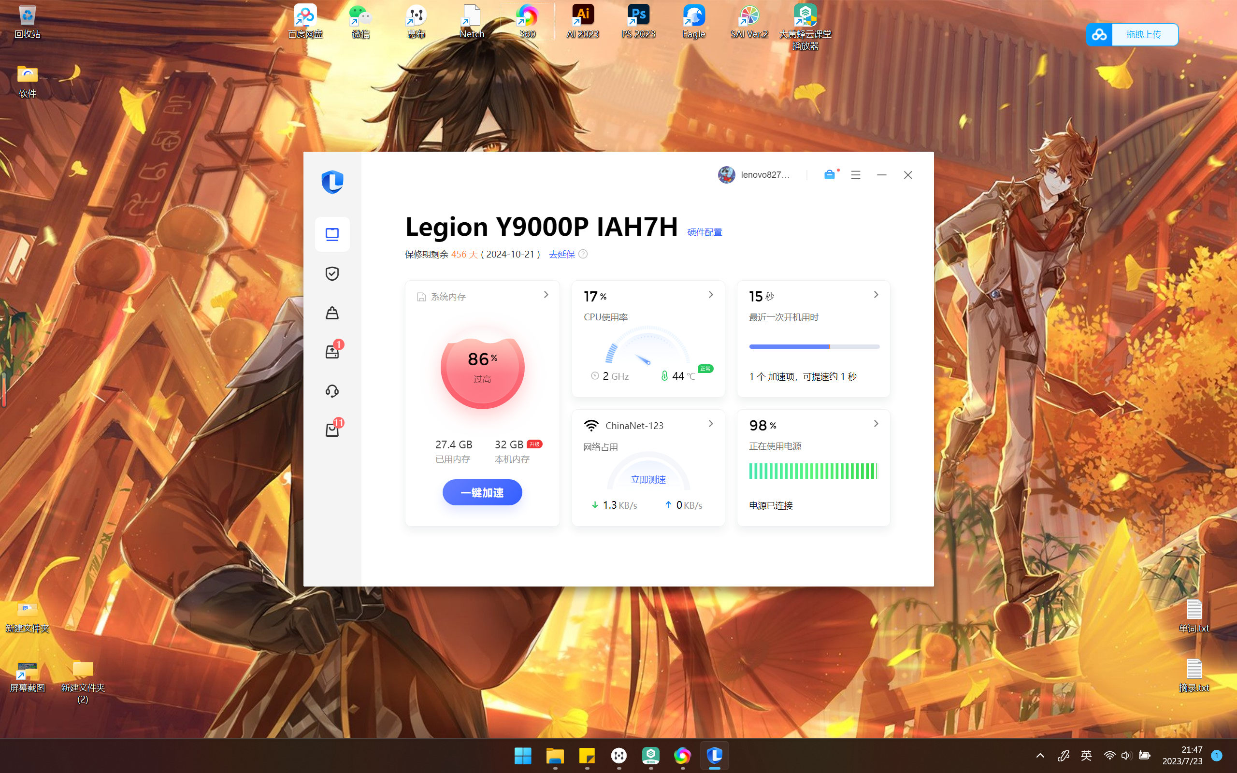Select the 回收站 recycle bin desktop icon
Viewport: 1237px width, 773px height.
27,22
